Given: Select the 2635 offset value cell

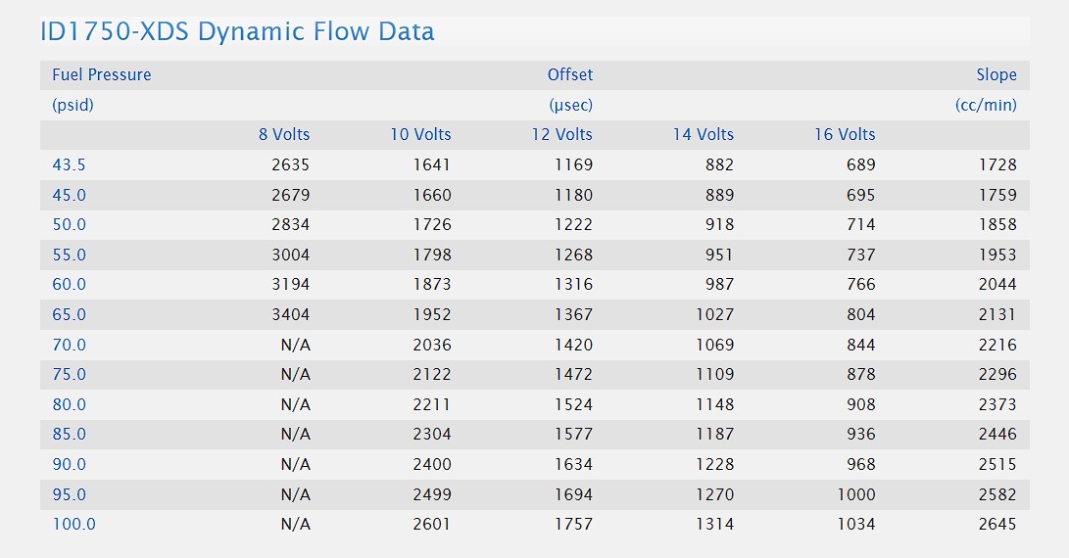Looking at the screenshot, I should click(290, 164).
